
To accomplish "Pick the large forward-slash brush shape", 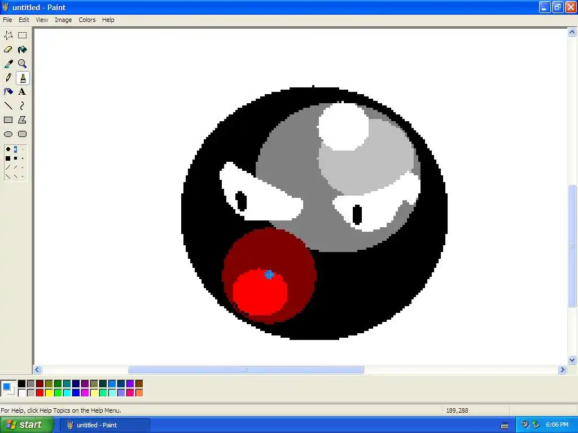I will coord(8,167).
